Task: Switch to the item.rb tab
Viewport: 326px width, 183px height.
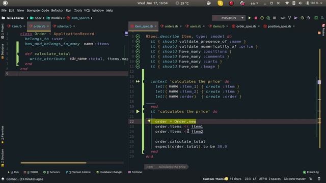Action: pos(16,26)
